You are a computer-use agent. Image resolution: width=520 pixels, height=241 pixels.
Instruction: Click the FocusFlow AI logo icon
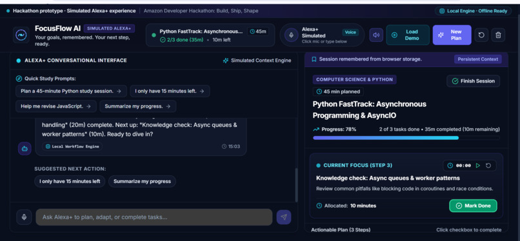(x=21, y=35)
